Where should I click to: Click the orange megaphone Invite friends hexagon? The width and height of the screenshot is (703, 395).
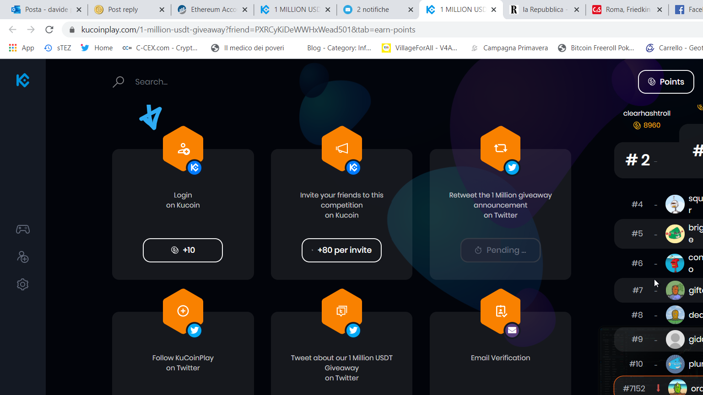(342, 149)
